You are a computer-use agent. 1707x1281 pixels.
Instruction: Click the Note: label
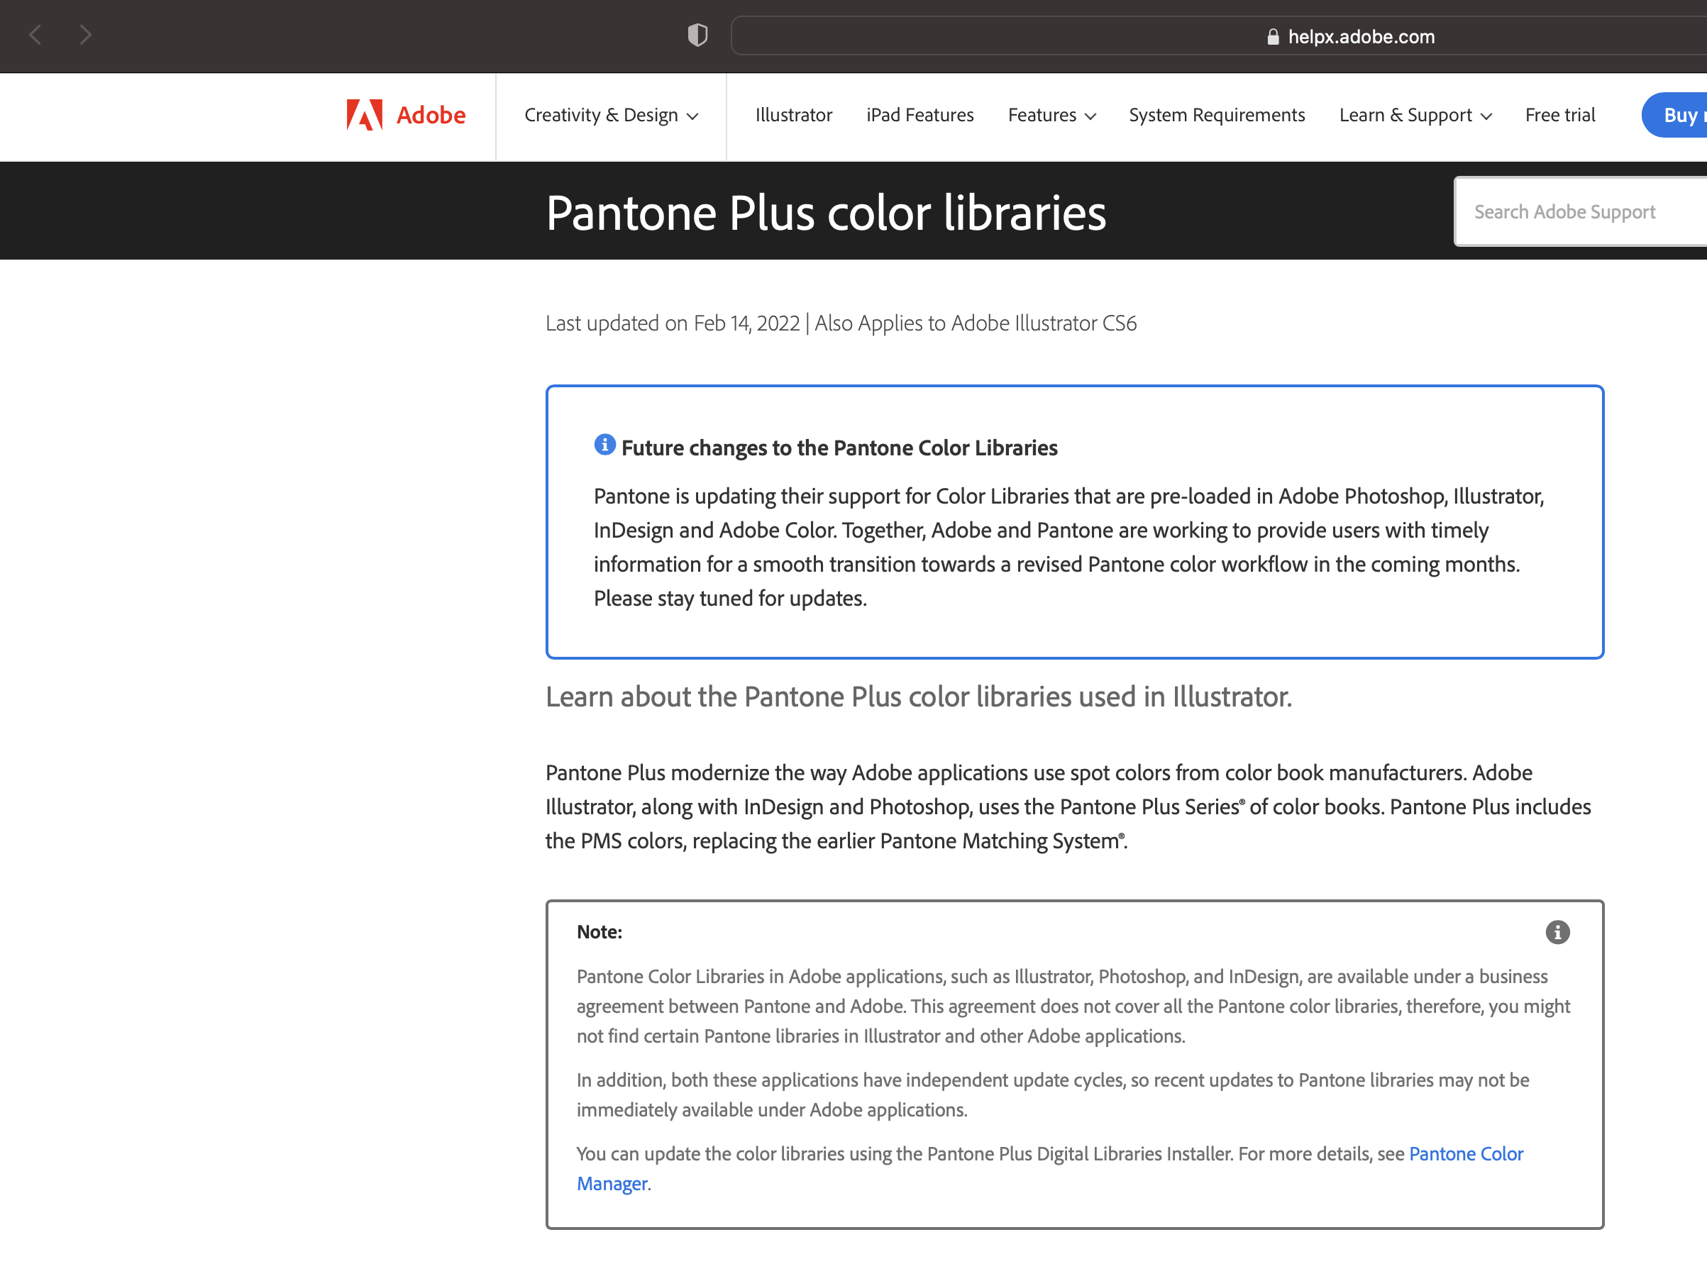[x=599, y=932]
